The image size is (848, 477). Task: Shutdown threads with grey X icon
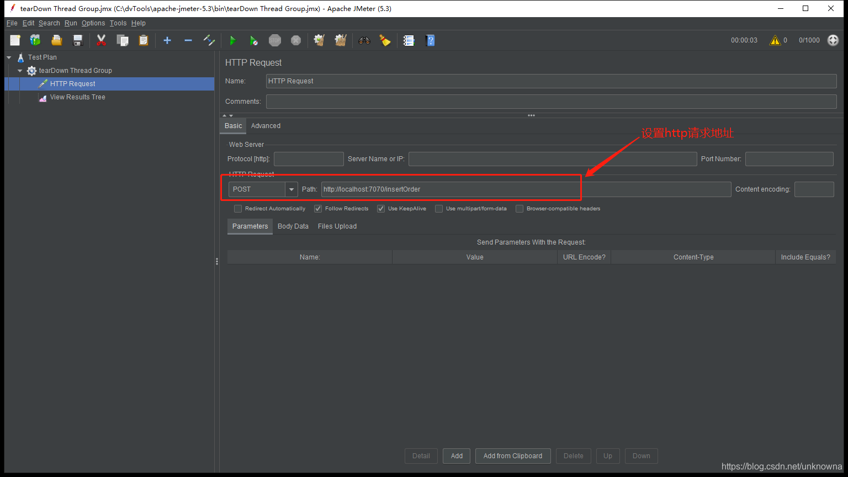[x=296, y=40]
